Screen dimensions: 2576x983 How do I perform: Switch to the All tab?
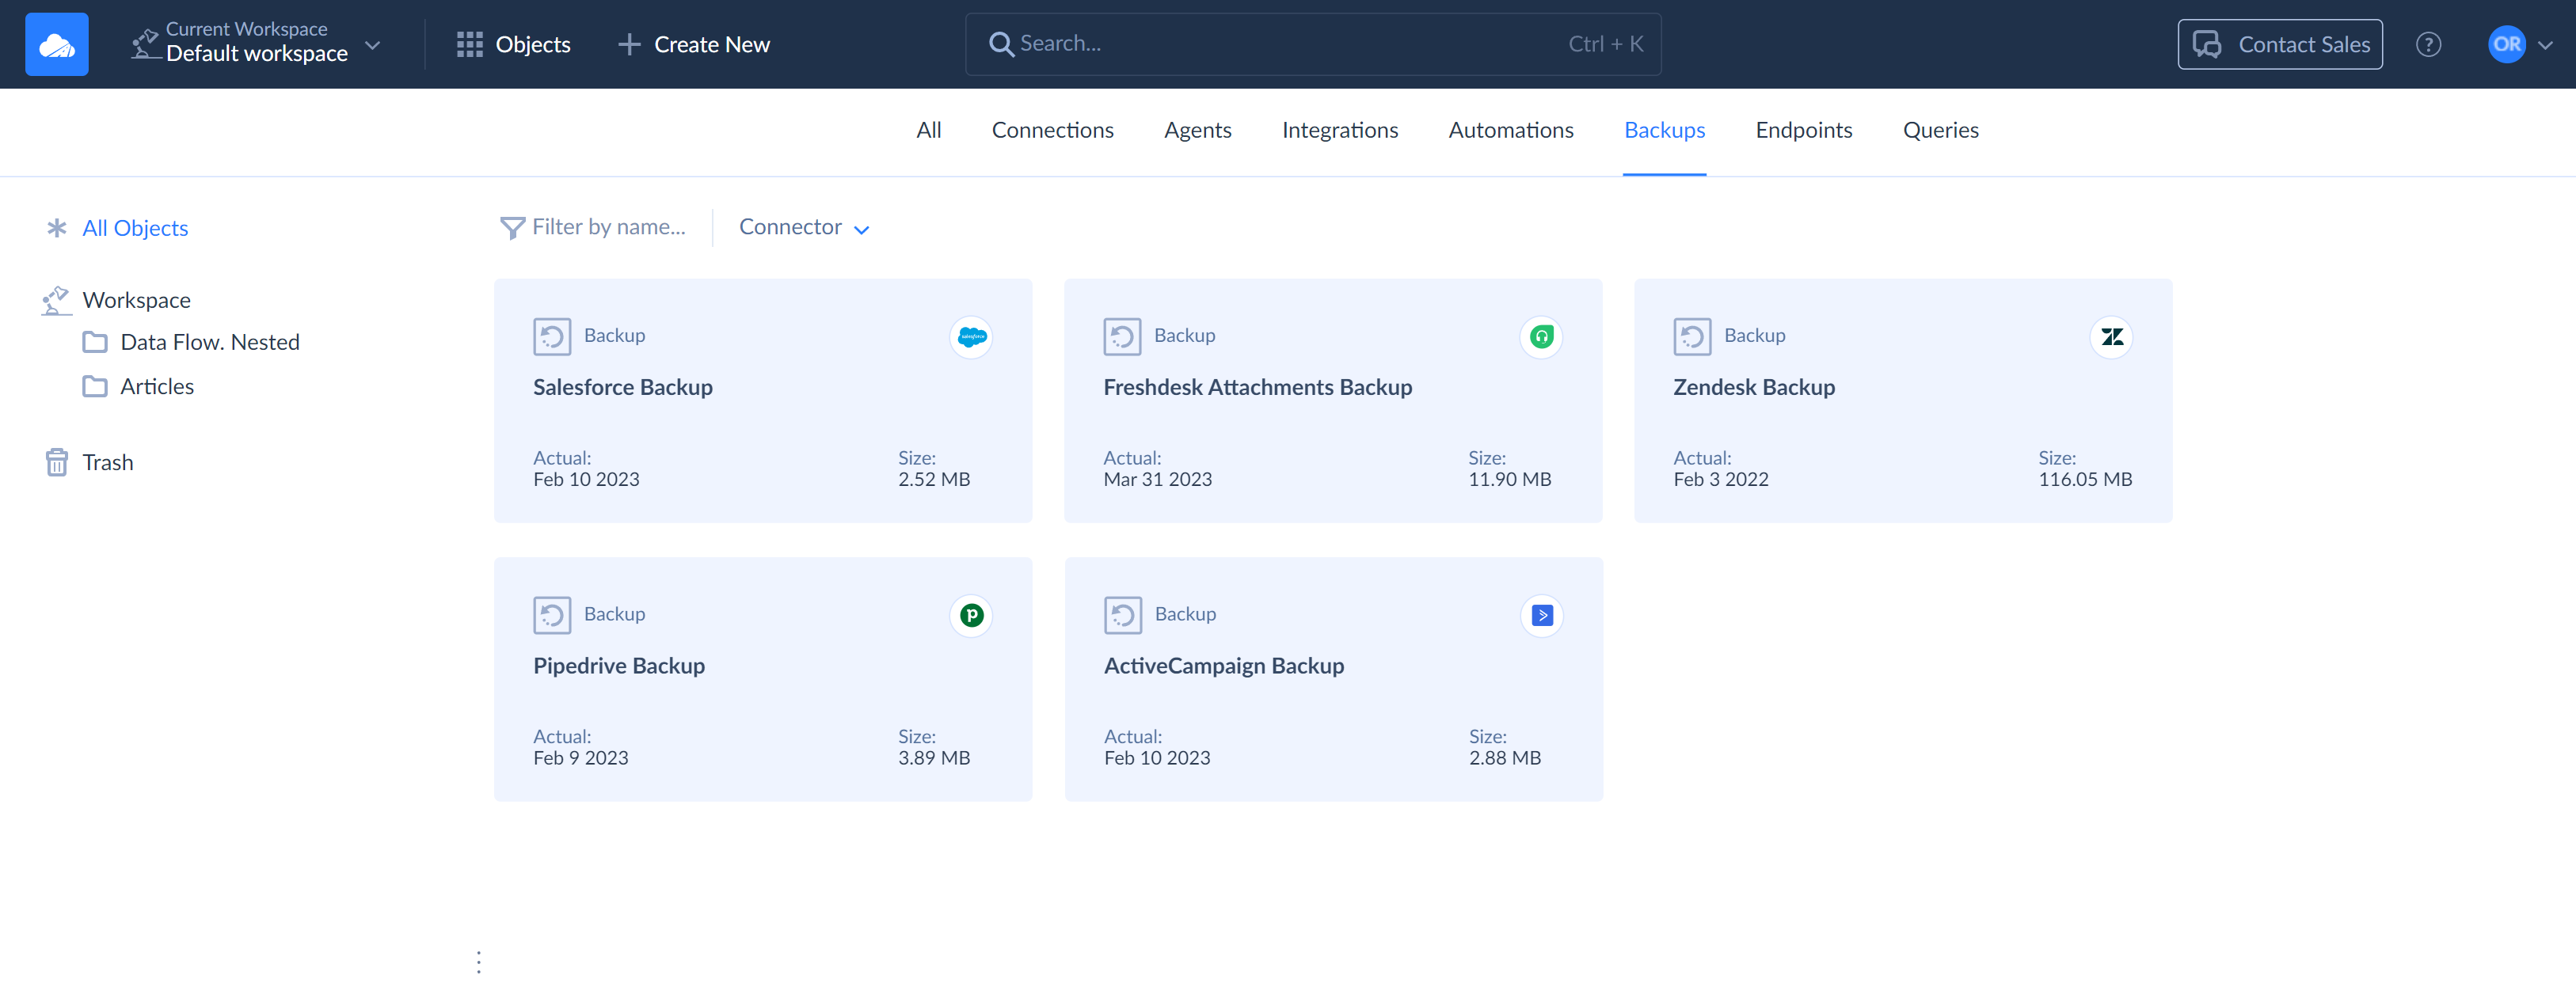(x=928, y=130)
